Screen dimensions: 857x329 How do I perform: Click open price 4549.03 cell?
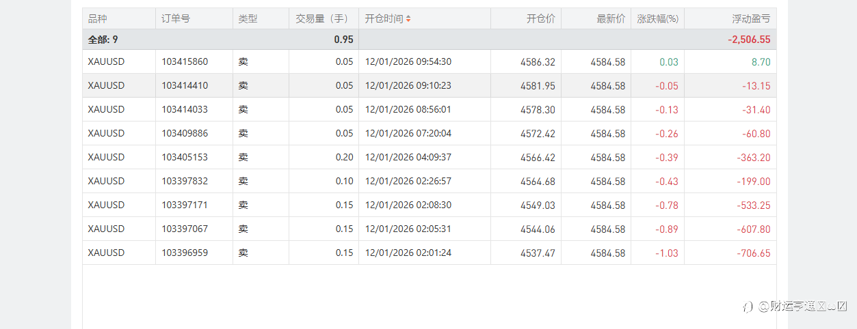[x=538, y=205]
